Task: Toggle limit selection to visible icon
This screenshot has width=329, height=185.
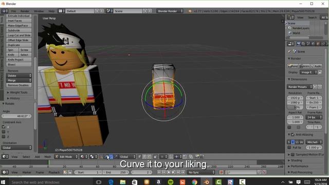Action: click(x=155, y=157)
